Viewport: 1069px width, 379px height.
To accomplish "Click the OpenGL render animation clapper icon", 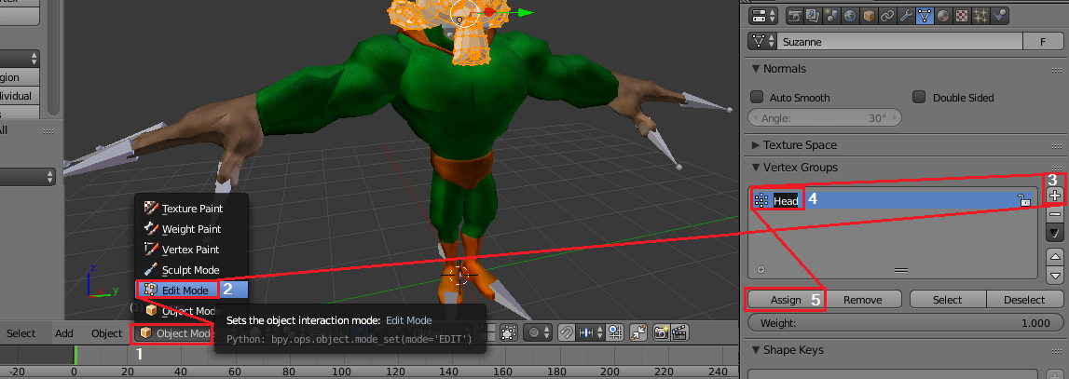I will pos(679,332).
